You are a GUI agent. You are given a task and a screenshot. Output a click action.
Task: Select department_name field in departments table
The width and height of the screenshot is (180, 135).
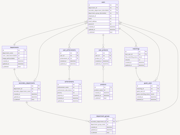[x=14, y=53]
